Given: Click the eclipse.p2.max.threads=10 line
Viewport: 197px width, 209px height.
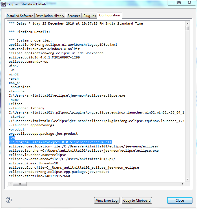Looking at the screenshot, I should tap(33, 163).
